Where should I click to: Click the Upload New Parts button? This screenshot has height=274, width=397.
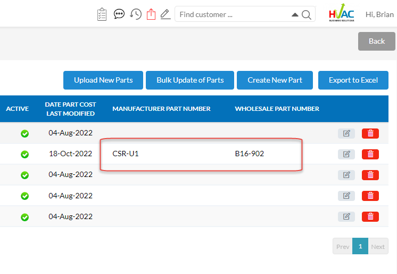[x=103, y=80]
